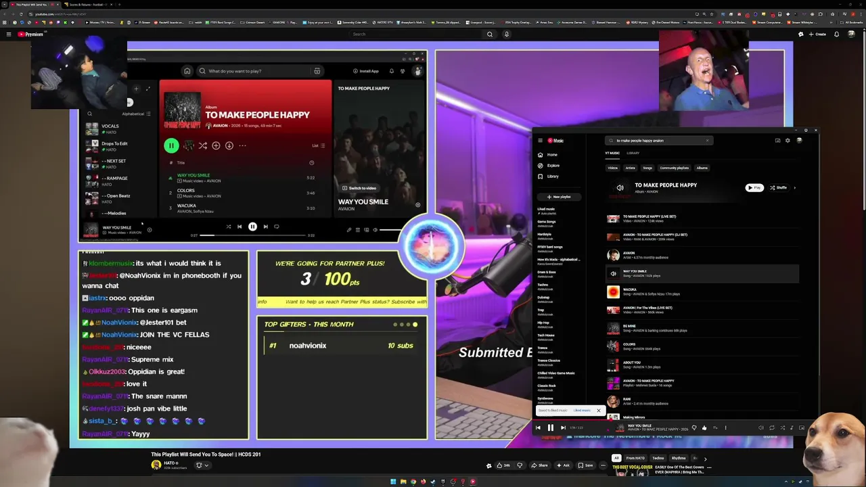This screenshot has height=487, width=866.
Task: Click the Spotify Browse icon in the search bar
Action: tap(317, 71)
